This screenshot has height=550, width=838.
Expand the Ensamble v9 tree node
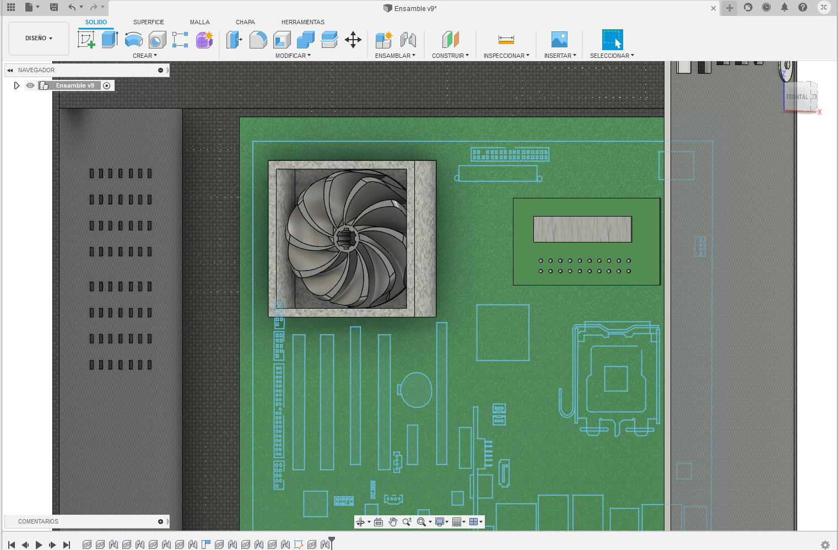click(17, 85)
